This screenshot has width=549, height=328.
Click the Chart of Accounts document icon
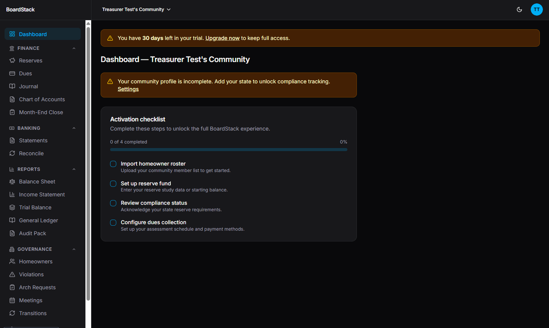pos(12,99)
